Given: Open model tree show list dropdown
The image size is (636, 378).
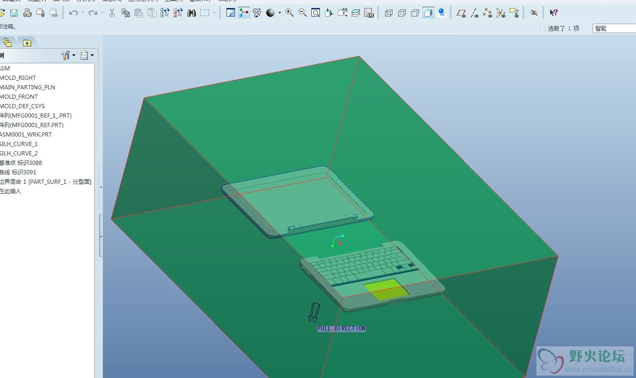Looking at the screenshot, I should (87, 55).
